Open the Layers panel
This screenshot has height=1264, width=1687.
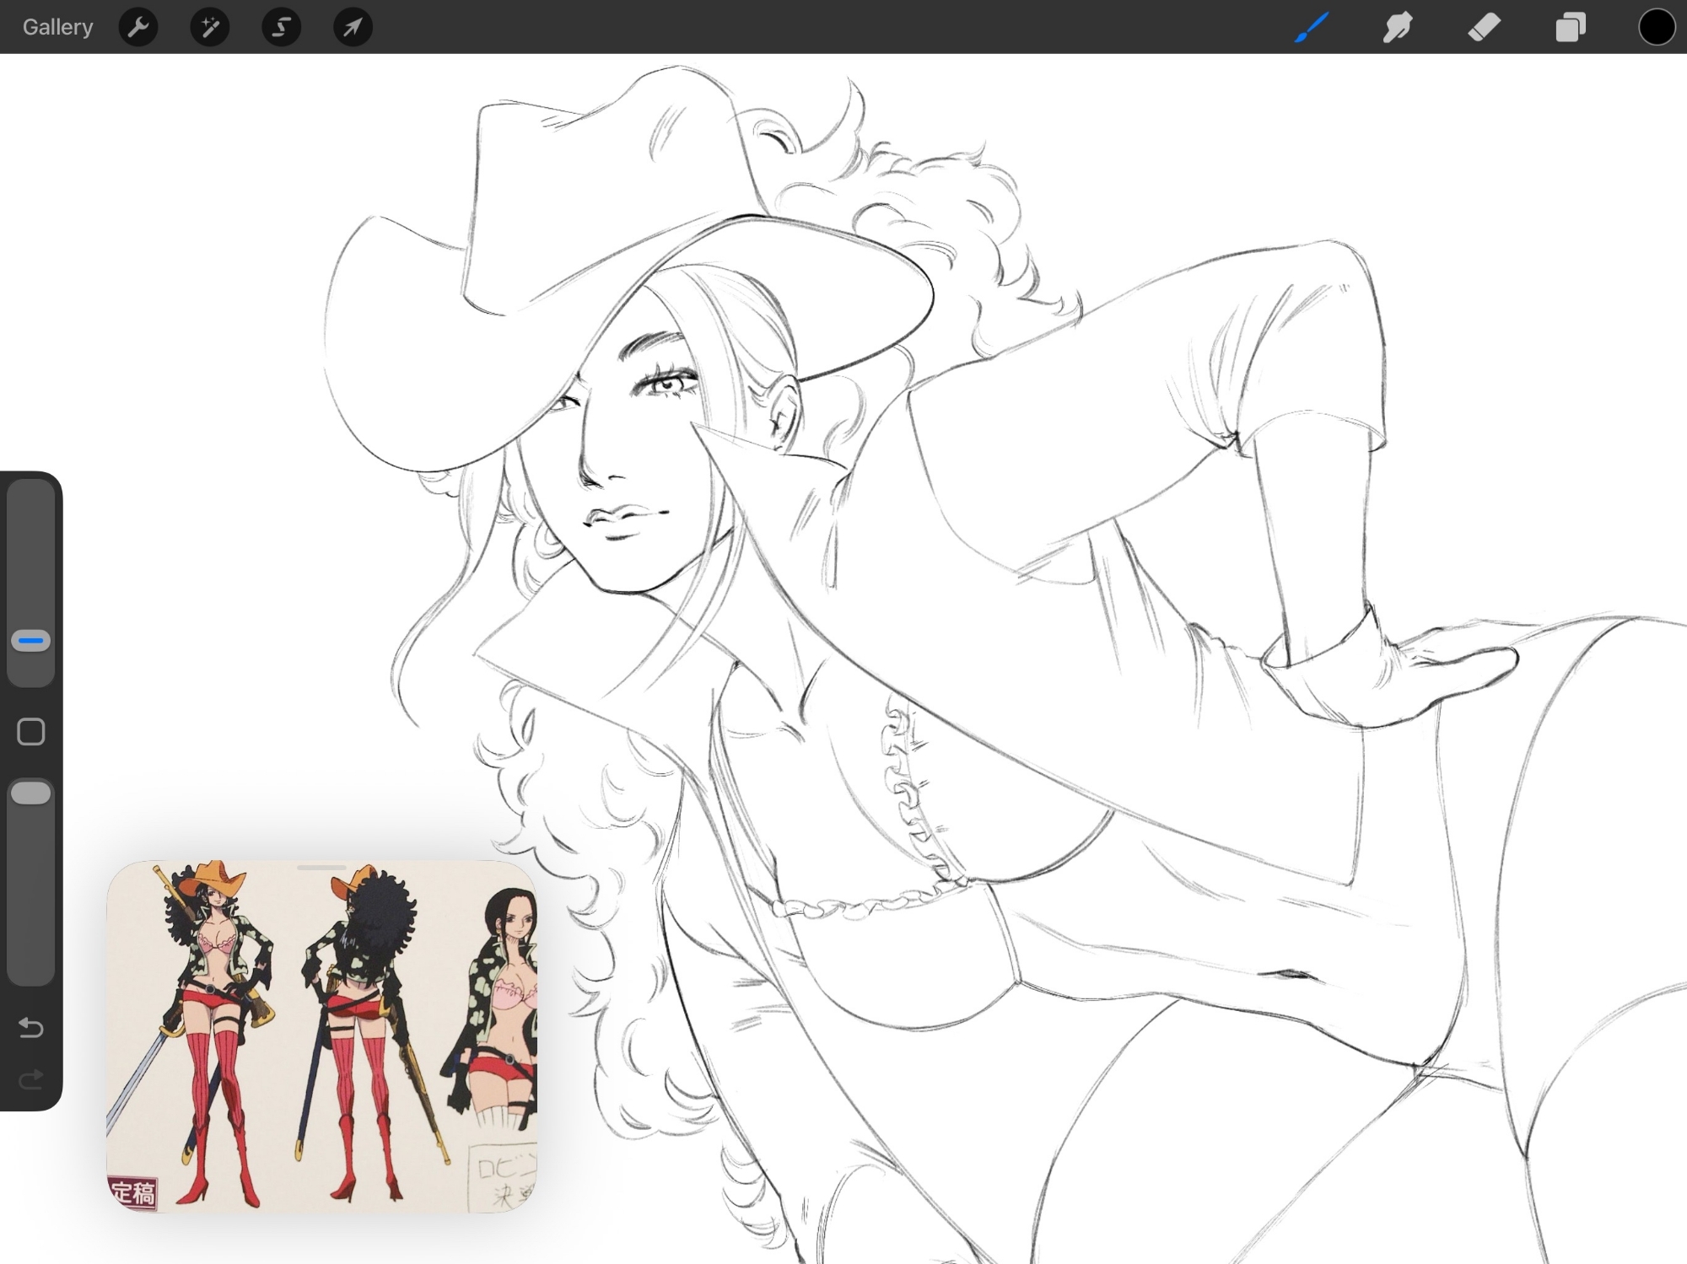(1570, 27)
